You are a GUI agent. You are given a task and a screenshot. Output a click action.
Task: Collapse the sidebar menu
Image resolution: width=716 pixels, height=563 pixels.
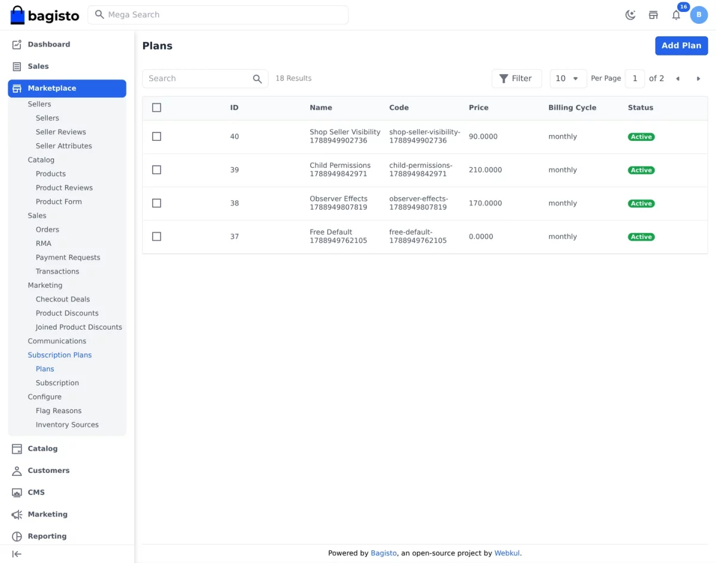17,554
